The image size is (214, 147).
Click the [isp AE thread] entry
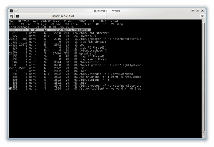[x=92, y=48]
